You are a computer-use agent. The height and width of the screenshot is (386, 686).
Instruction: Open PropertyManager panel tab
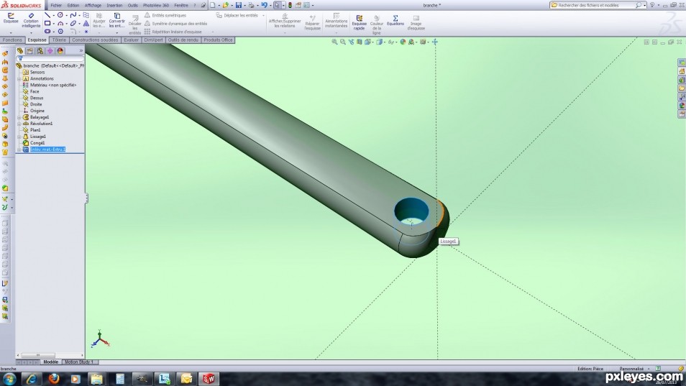tap(29, 51)
